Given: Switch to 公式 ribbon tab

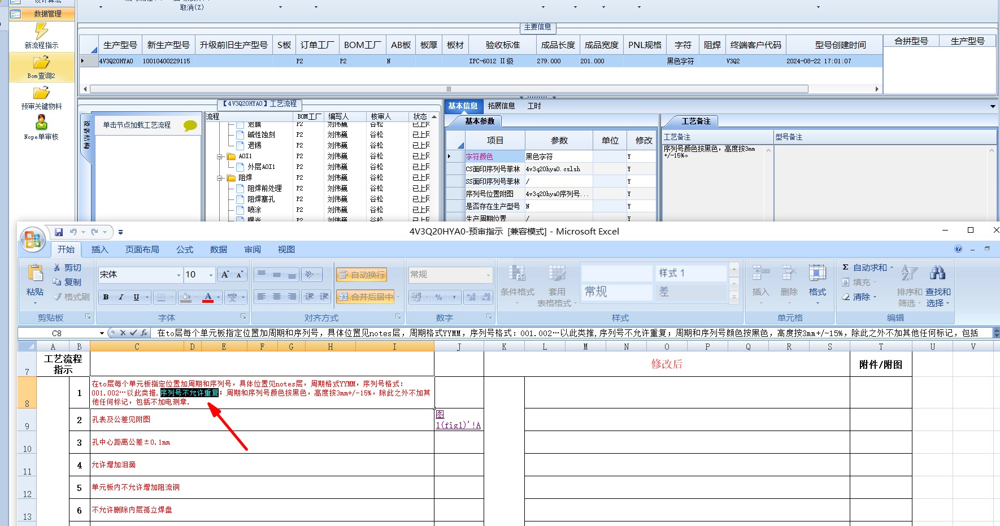Looking at the screenshot, I should pos(185,249).
